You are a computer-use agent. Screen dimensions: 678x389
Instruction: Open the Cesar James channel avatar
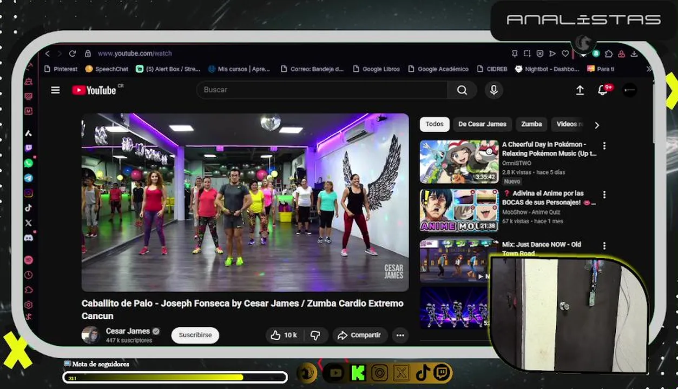90,335
